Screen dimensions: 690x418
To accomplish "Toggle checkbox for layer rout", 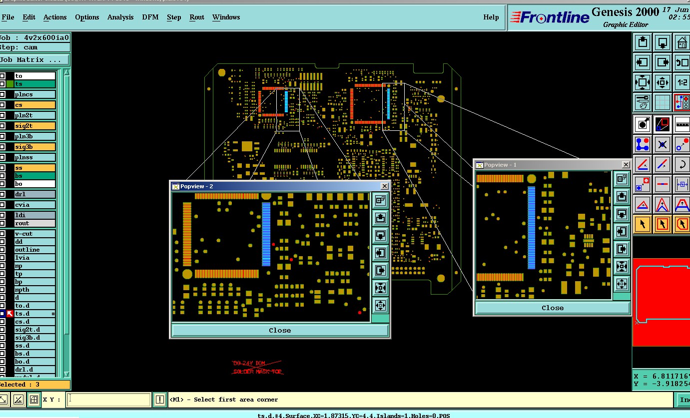I will [x=2, y=223].
